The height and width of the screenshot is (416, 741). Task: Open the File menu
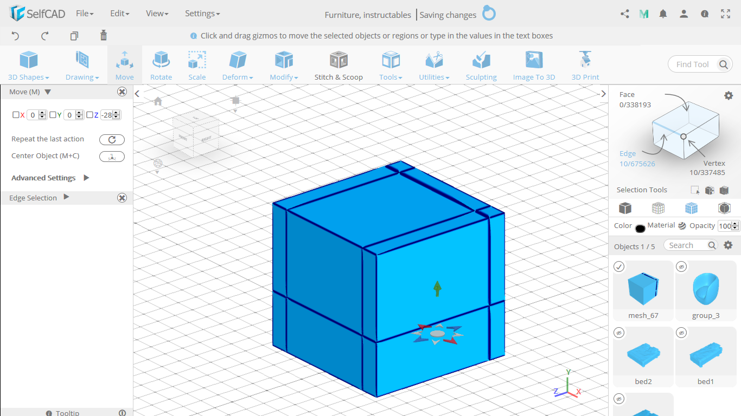point(85,14)
